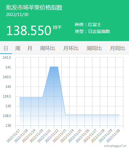
Task: Open the 月环比 tab
Action: tap(71, 48)
